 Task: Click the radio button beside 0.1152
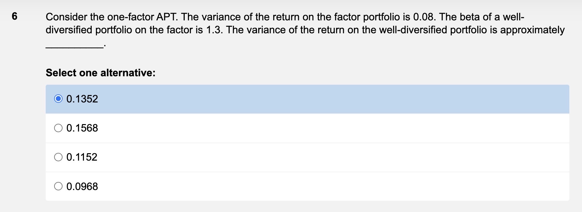pos(59,157)
